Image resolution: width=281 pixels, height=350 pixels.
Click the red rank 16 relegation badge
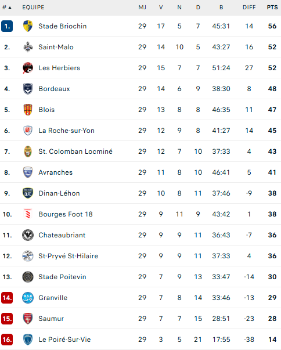(7, 340)
